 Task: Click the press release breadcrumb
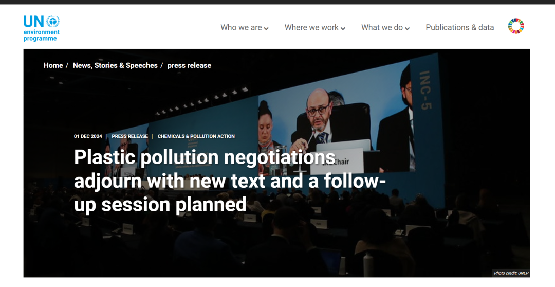189,65
